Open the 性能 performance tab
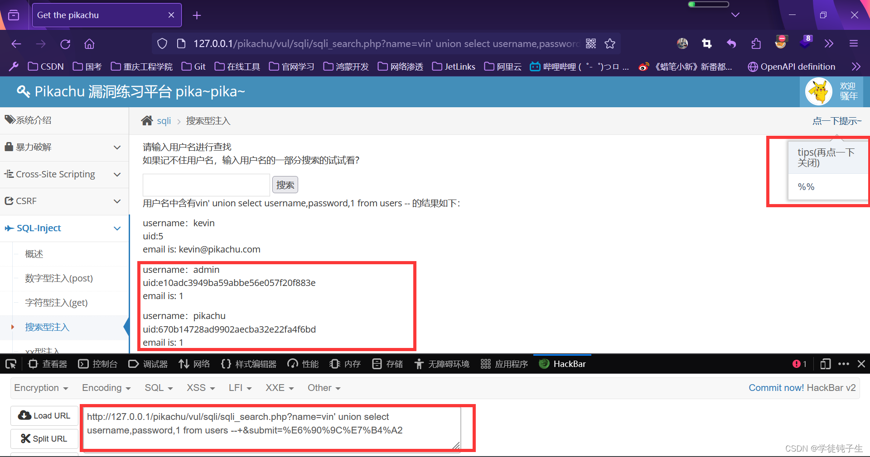The image size is (870, 457). tap(303, 364)
